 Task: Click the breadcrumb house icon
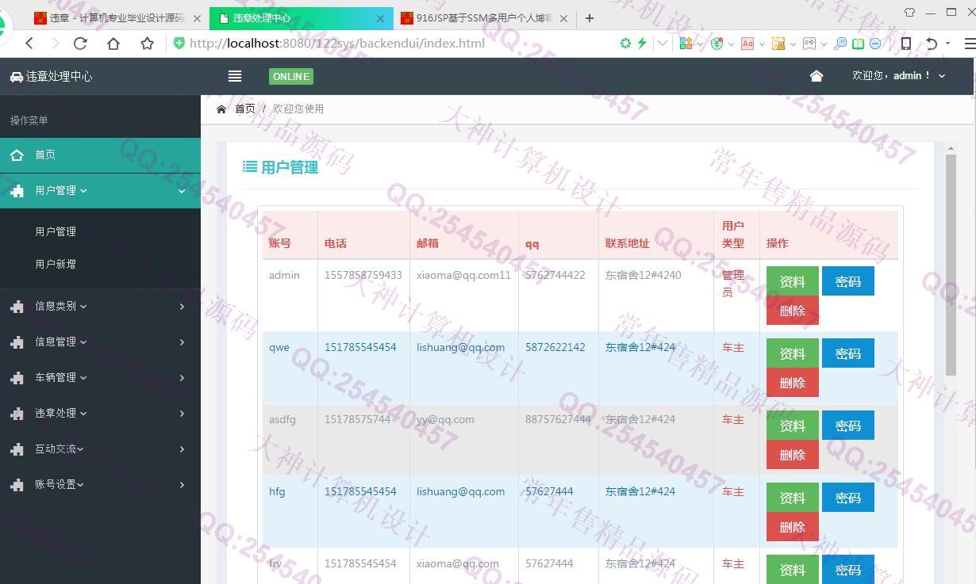[221, 109]
